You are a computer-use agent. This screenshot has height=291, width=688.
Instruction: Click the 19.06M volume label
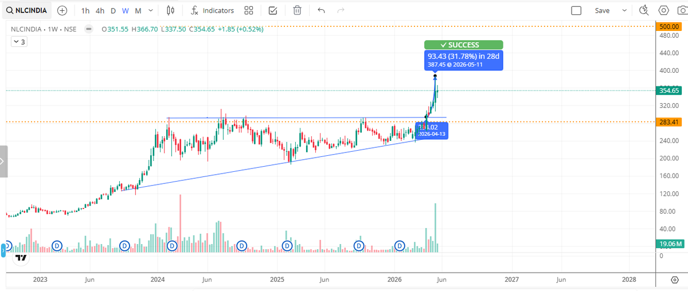coord(670,245)
